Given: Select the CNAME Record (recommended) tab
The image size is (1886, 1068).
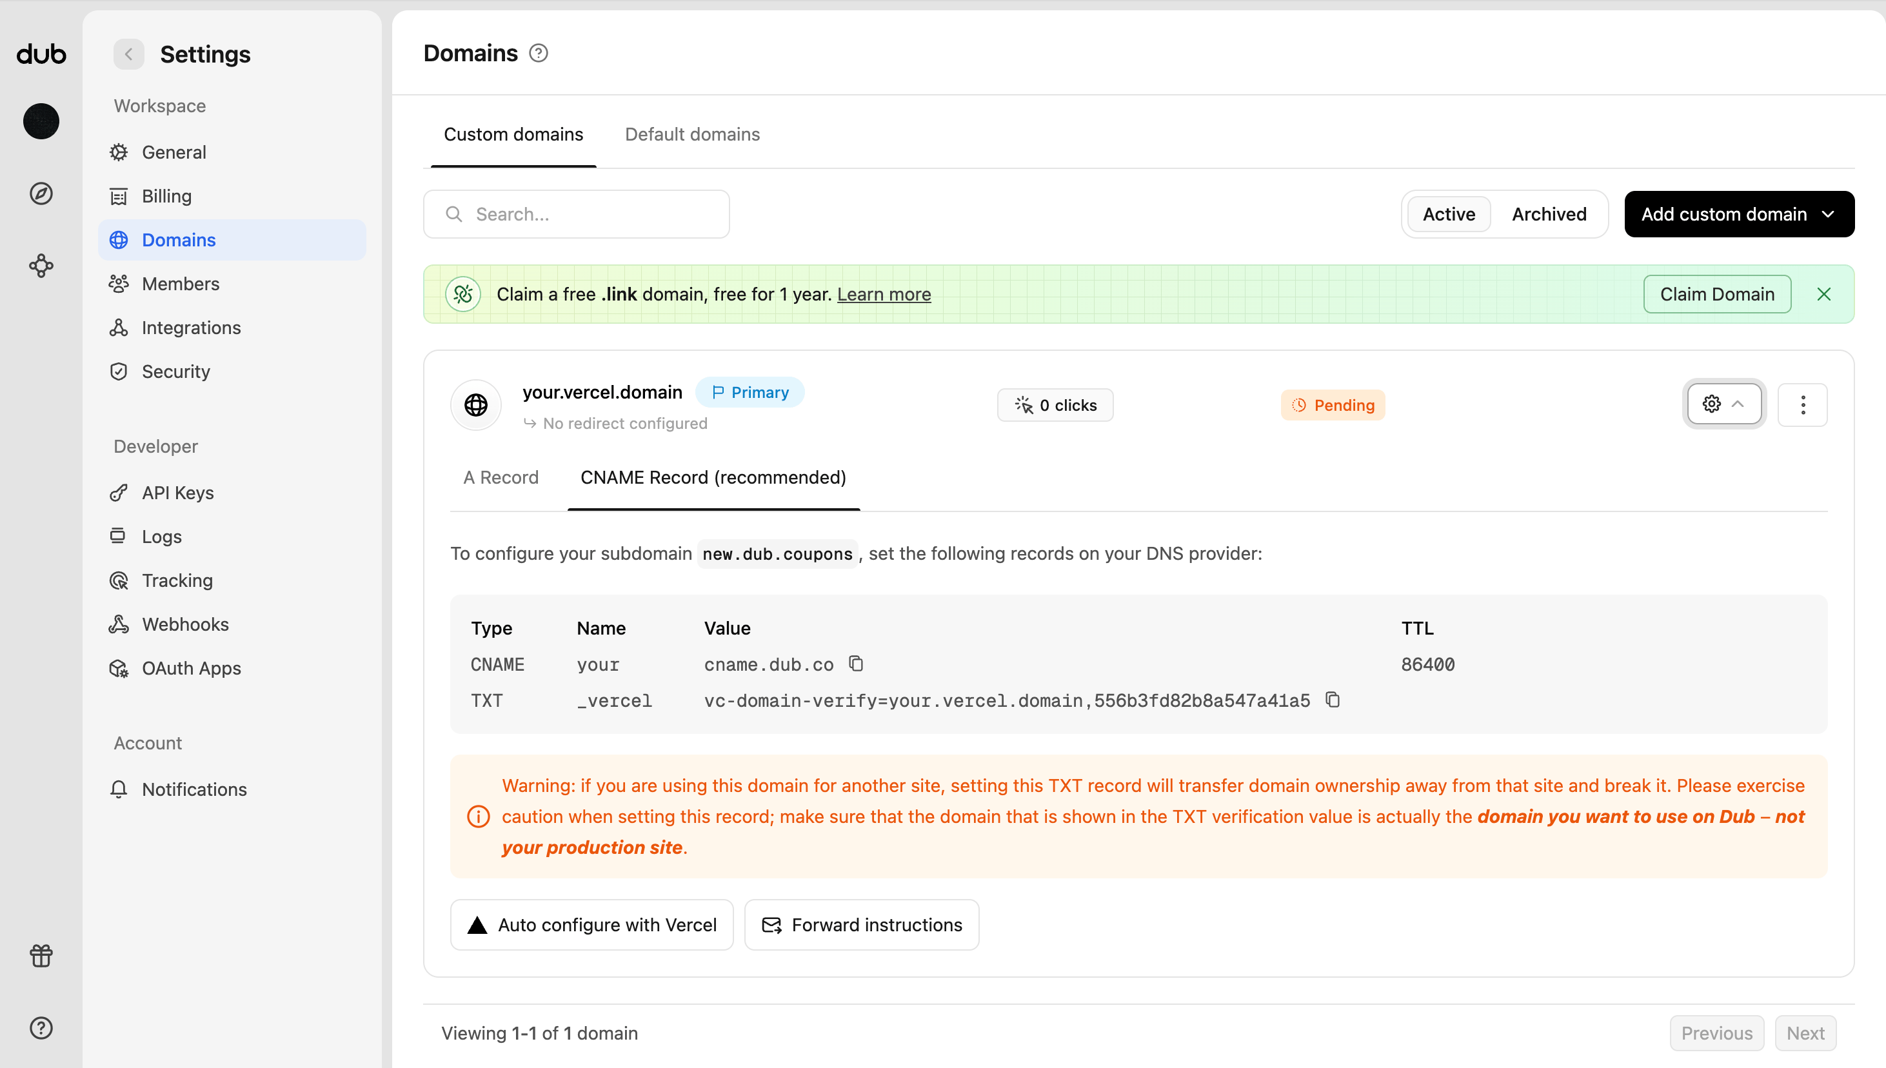Looking at the screenshot, I should (713, 477).
